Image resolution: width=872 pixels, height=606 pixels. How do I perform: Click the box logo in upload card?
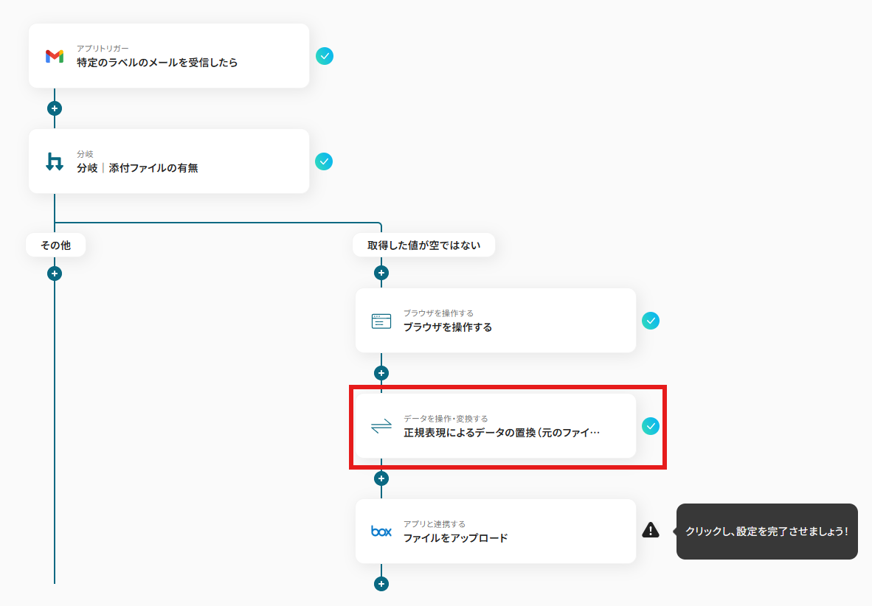pos(381,532)
